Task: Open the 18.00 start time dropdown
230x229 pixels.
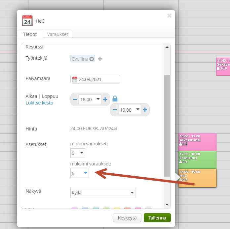Action: (90, 100)
